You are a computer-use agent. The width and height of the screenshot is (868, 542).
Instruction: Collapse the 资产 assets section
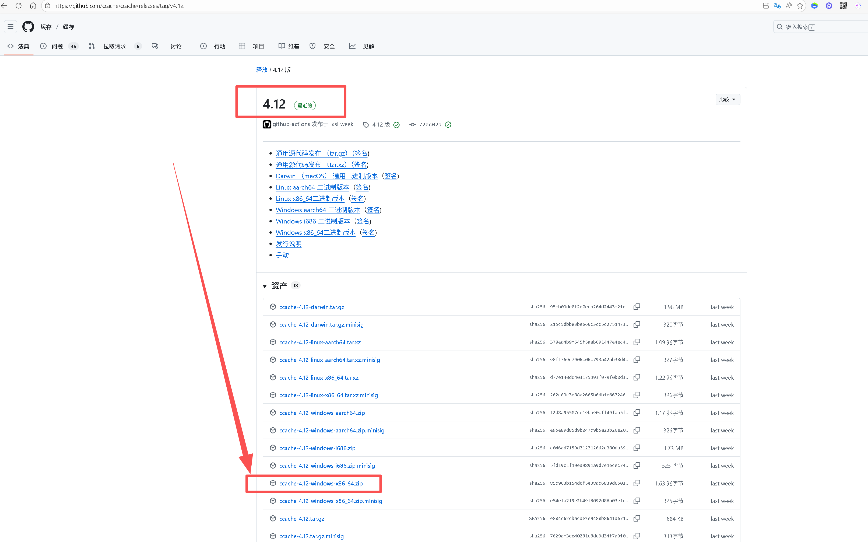265,286
